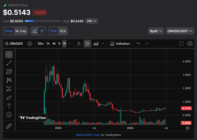Select M. Cap data view

click(21, 31)
